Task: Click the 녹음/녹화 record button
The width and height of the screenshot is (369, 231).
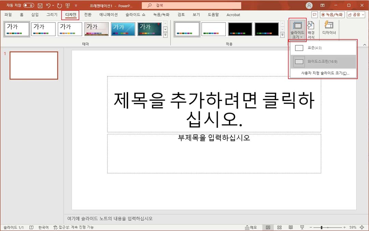Action: pos(332,15)
